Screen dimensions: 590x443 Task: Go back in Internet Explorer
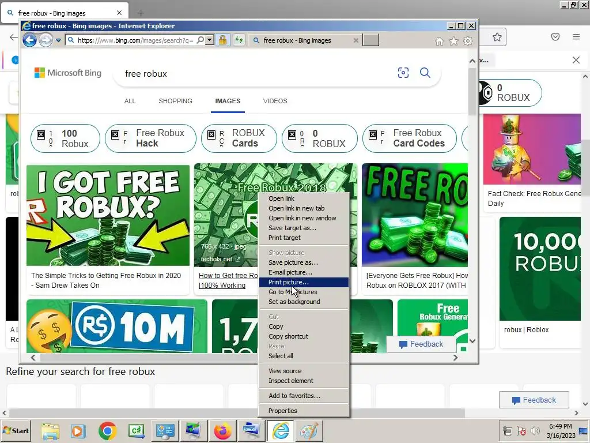pyautogui.click(x=30, y=40)
